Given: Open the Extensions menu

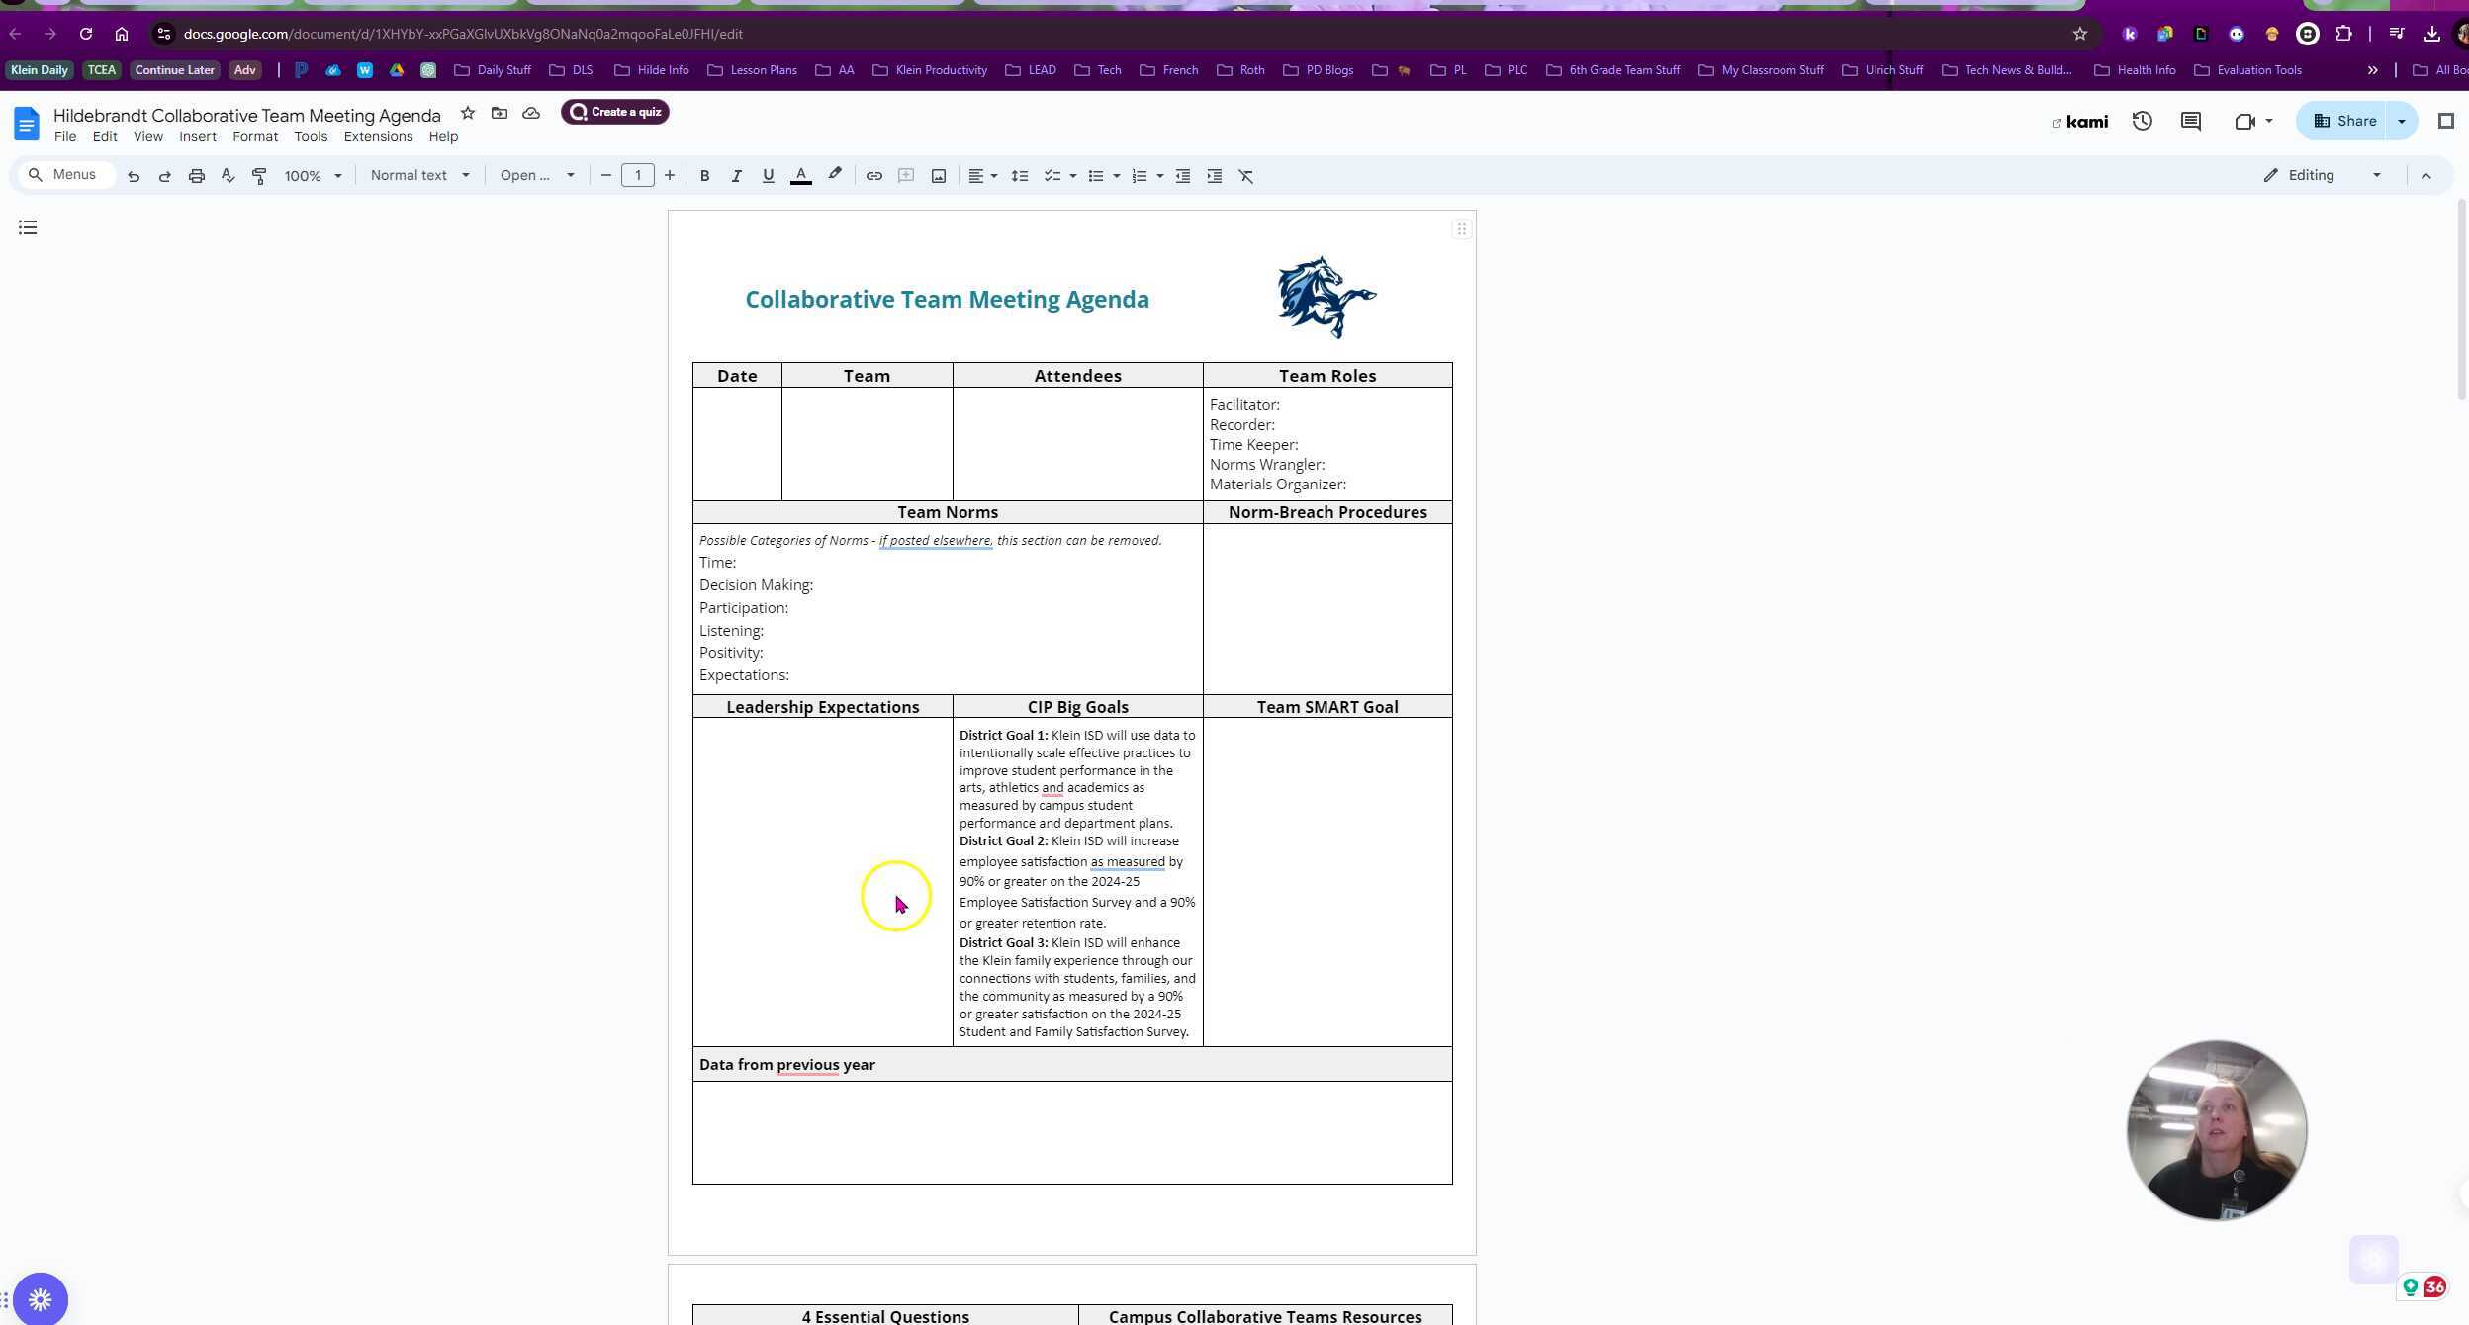Looking at the screenshot, I should (378, 137).
